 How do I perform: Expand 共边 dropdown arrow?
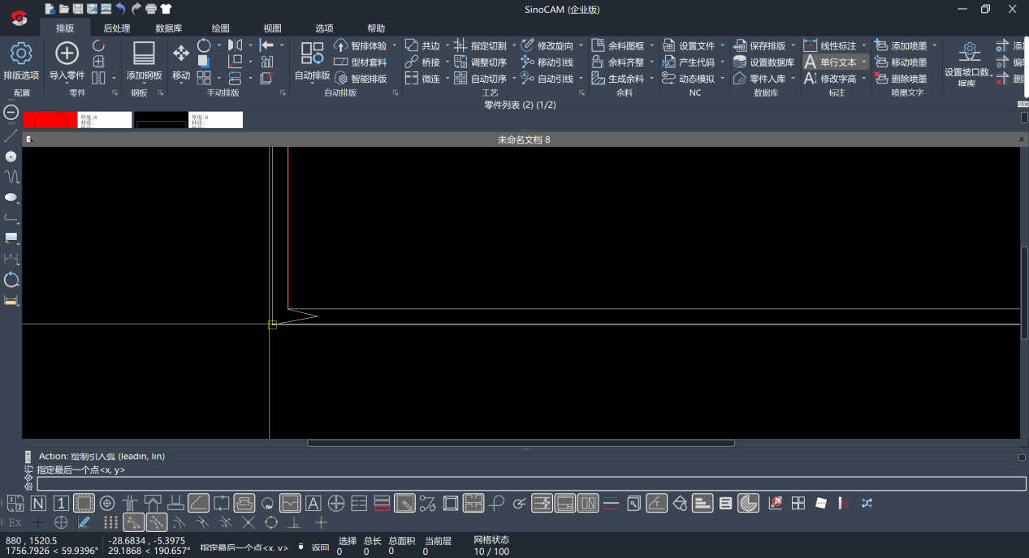point(447,46)
